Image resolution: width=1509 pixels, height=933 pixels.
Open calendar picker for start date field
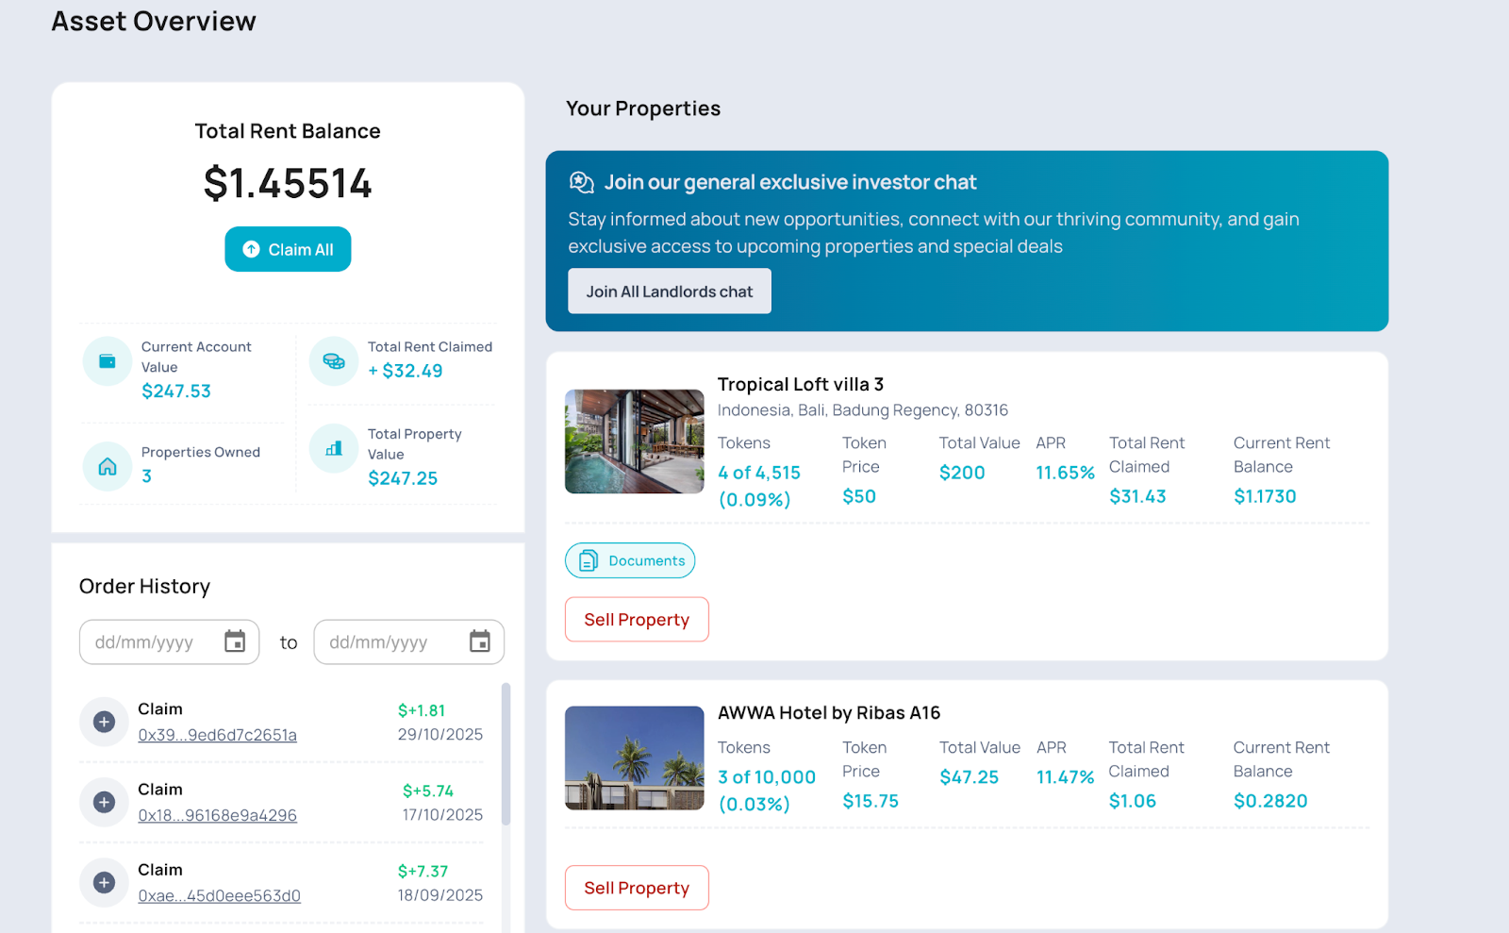pos(235,641)
